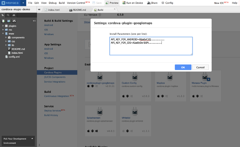Viewport: 240px width, 147px height.
Task: Open Windows under App Settings
Action: pos(49,58)
